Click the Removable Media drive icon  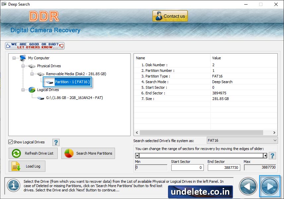(41, 74)
